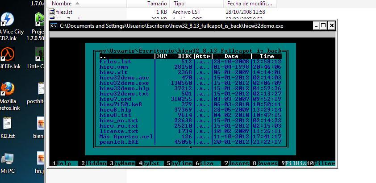Click the Time column header in Hiew
Image resolution: width=376 pixels, height=183 pixels.
(x=267, y=56)
